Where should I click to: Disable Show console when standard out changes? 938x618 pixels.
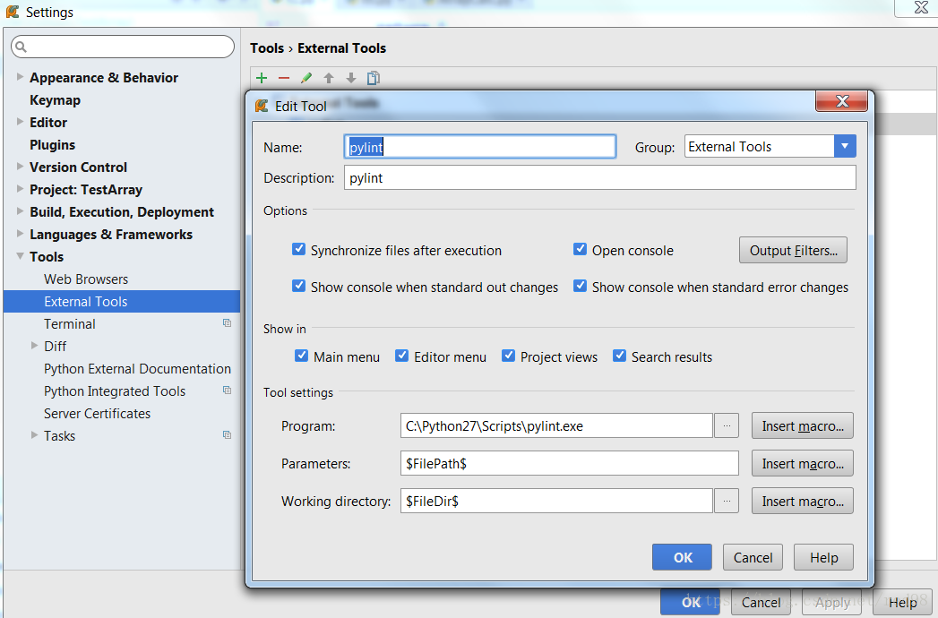point(298,286)
